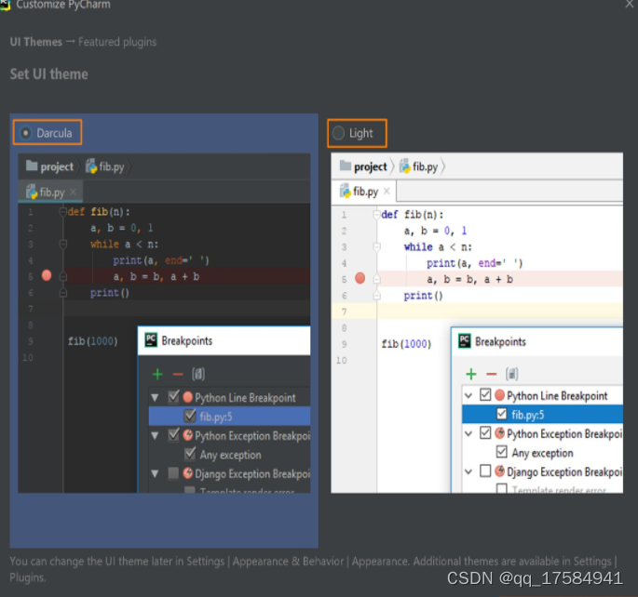
Task: Click the PyCharm icon in title bar
Action: 5,5
